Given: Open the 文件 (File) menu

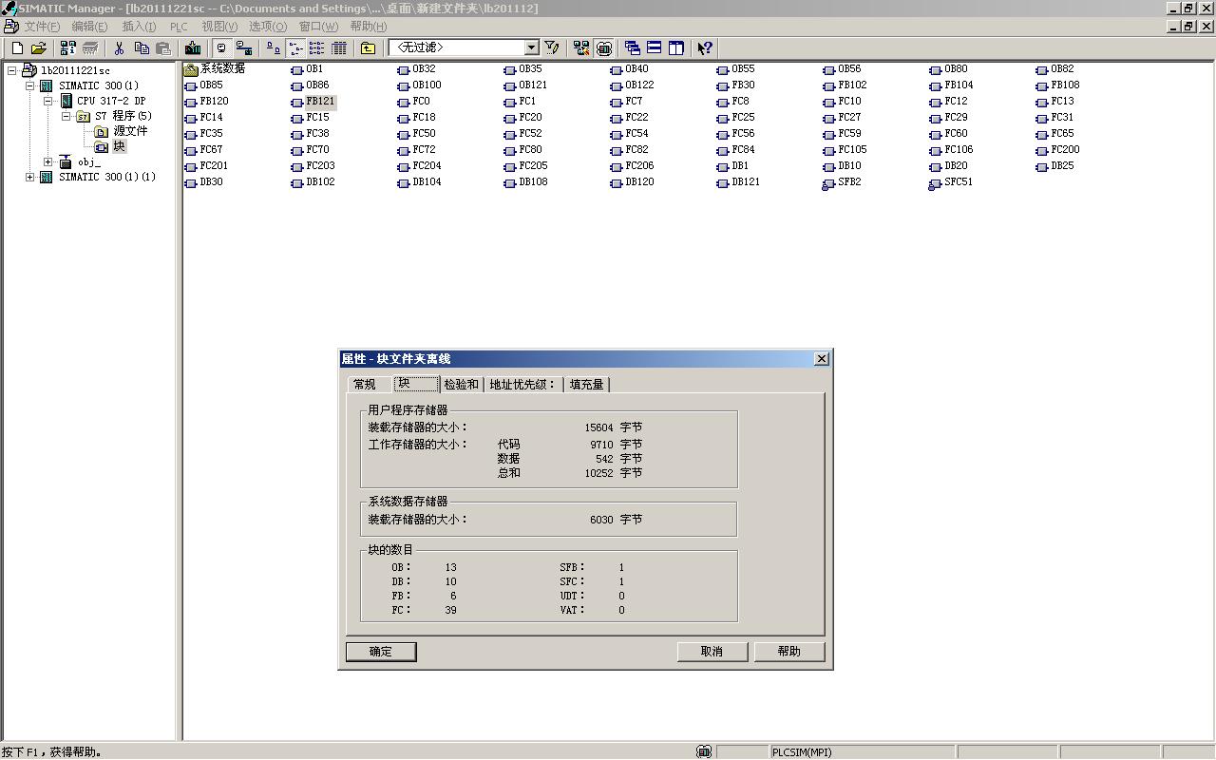Looking at the screenshot, I should click(x=42, y=27).
